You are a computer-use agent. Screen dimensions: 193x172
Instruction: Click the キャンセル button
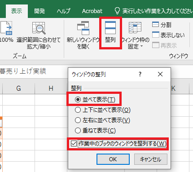click(x=151, y=159)
